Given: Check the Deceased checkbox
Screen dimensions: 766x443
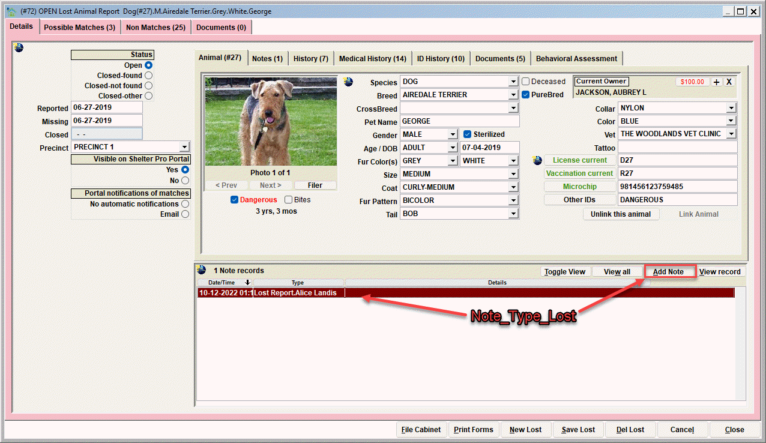Looking at the screenshot, I should [525, 82].
